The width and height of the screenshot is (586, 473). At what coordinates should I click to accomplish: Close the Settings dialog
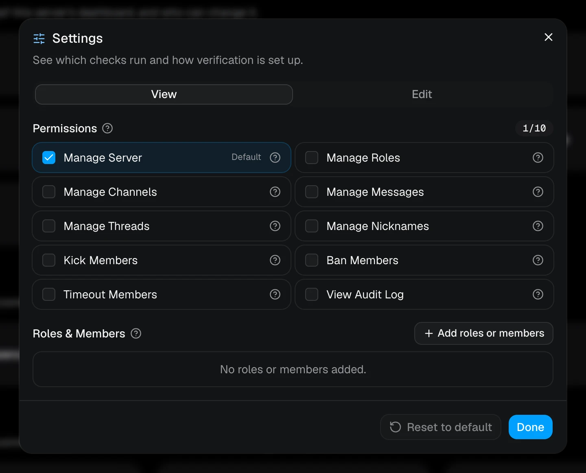(x=549, y=37)
